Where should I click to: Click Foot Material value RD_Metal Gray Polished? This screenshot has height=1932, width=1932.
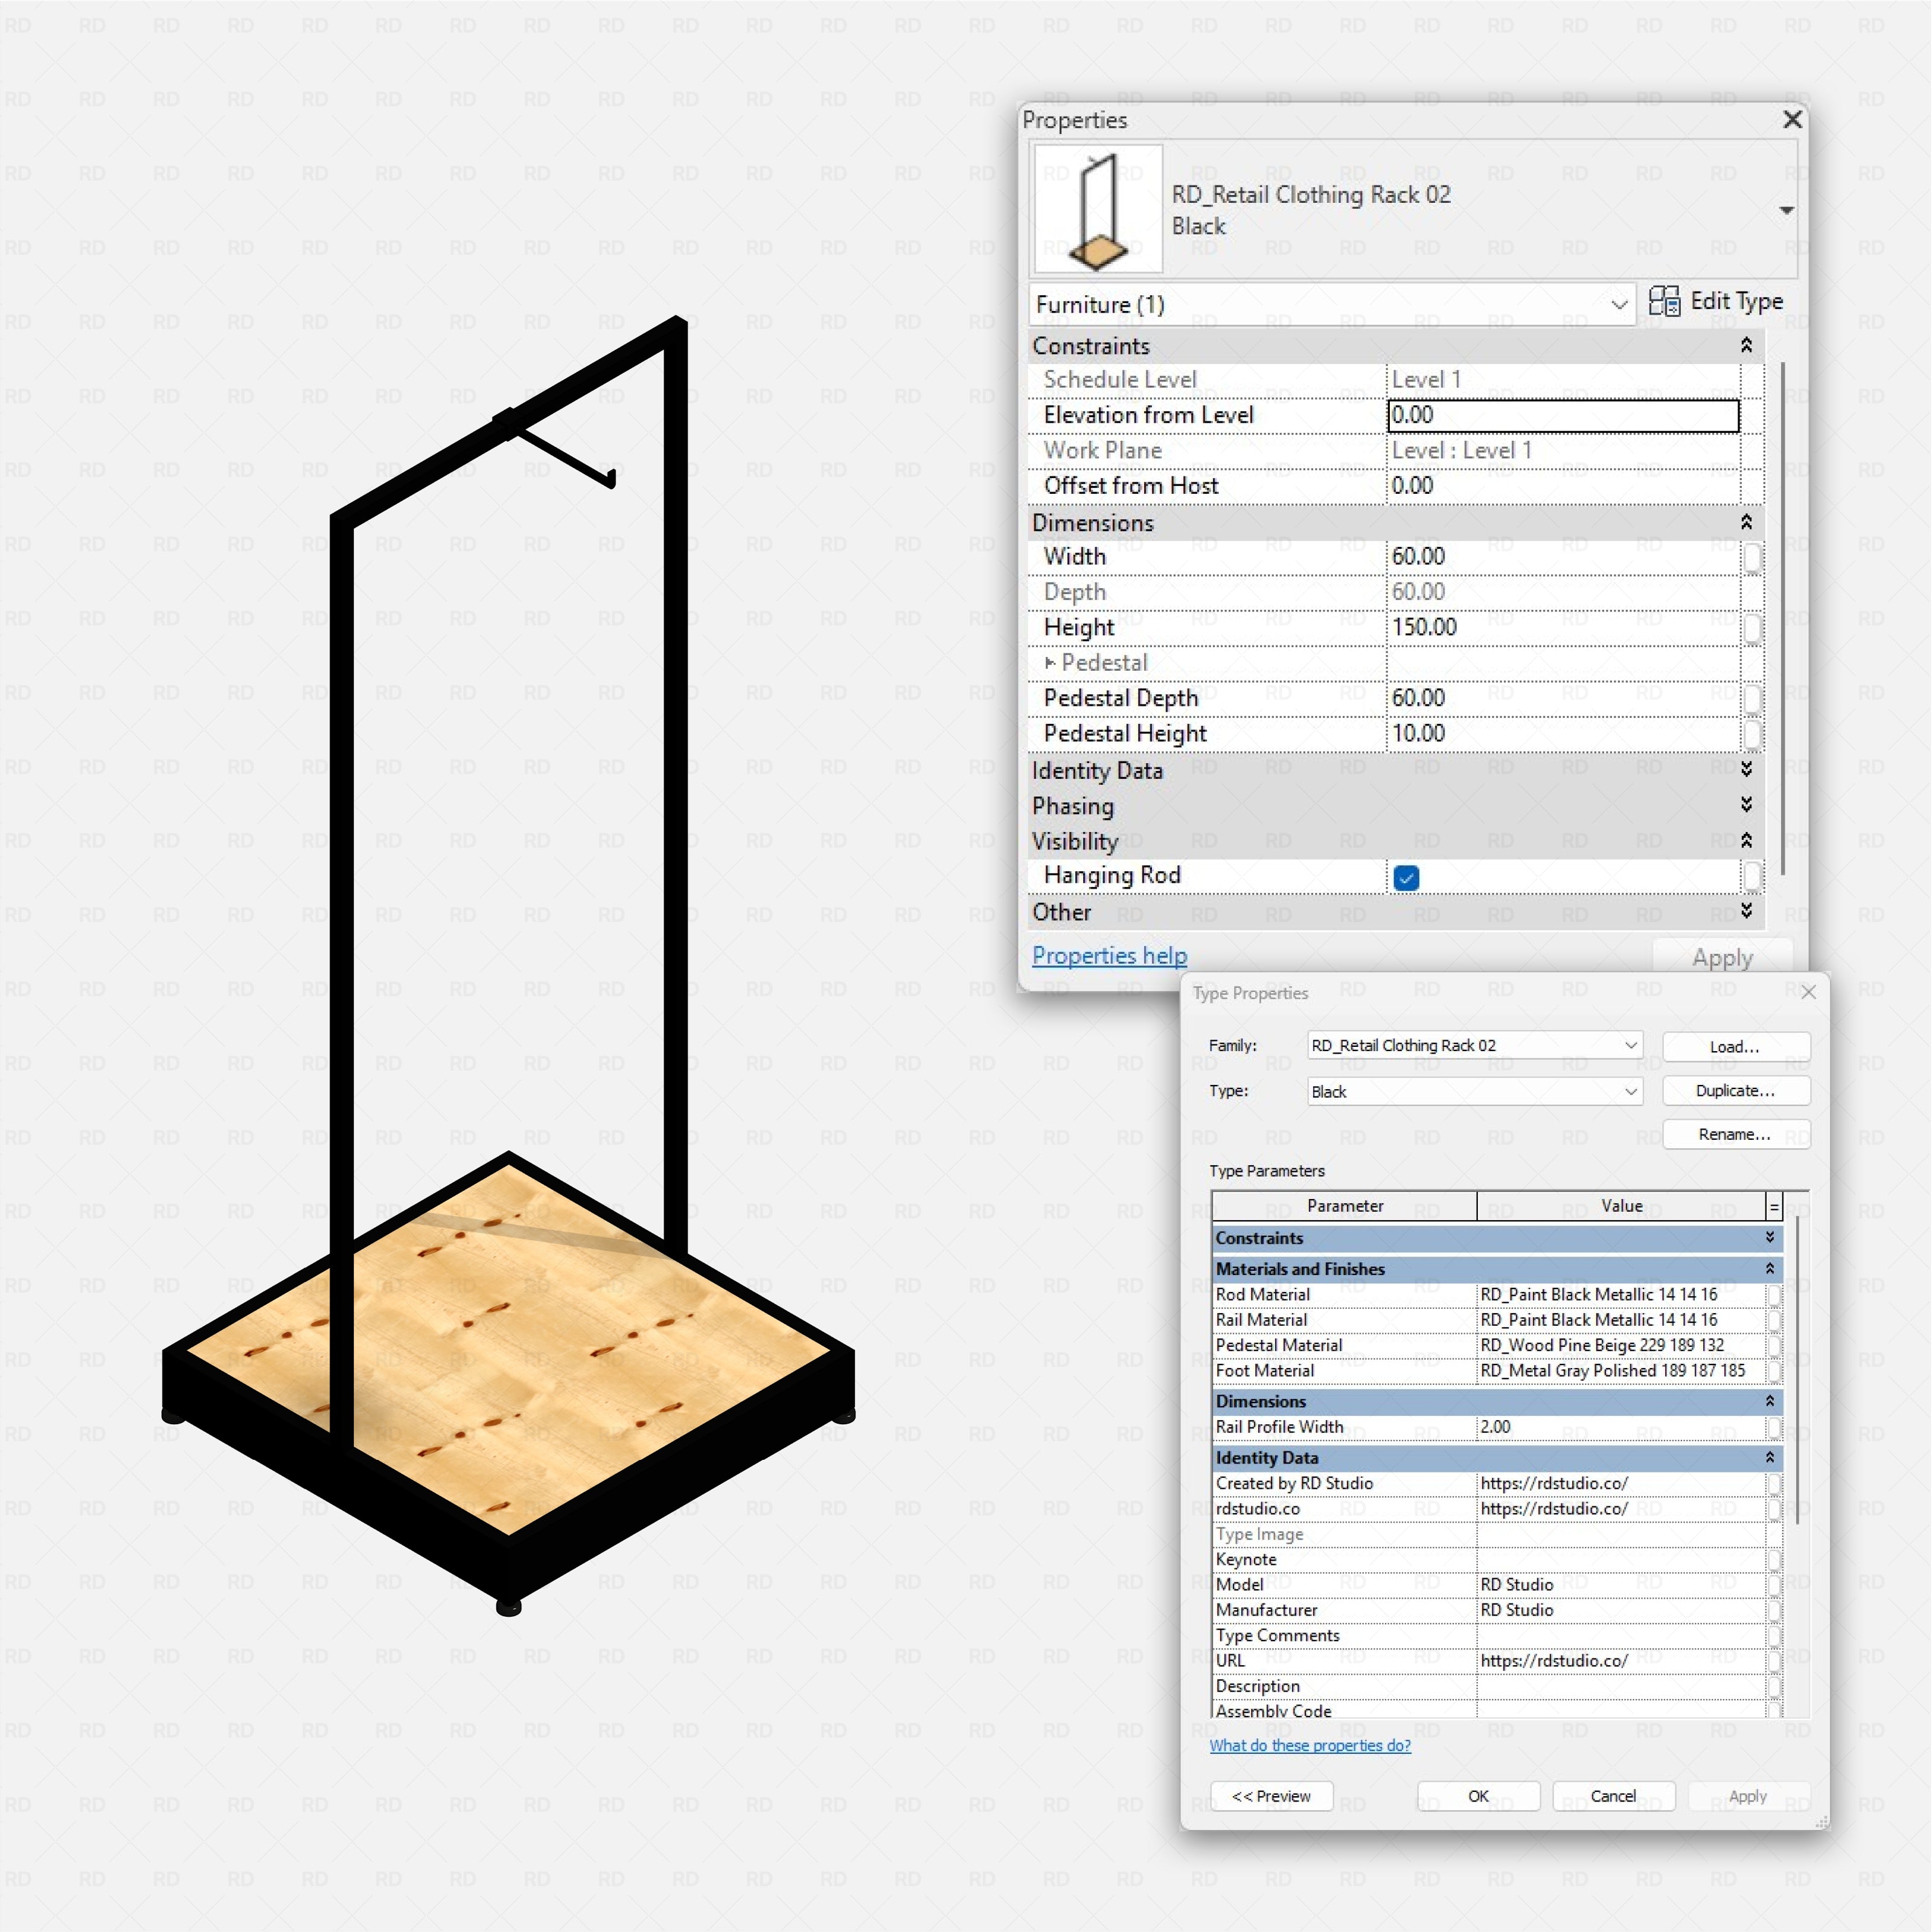(1620, 1371)
